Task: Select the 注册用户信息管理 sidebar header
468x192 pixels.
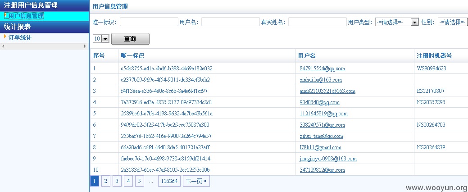Action: pyautogui.click(x=45, y=5)
